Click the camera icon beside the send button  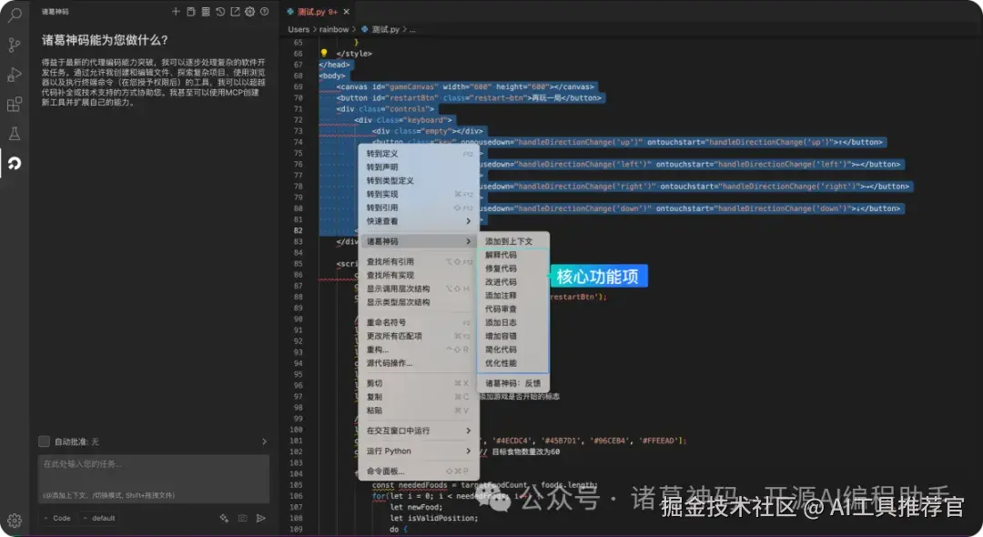[241, 517]
